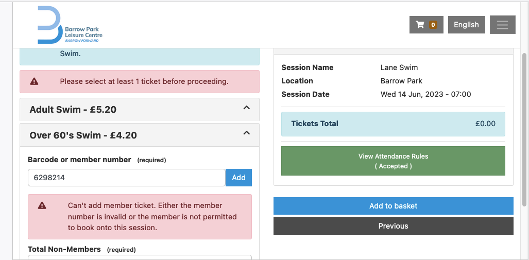Image resolution: width=529 pixels, height=260 pixels.
Task: Click the Total Non-Members input field
Action: (140, 257)
